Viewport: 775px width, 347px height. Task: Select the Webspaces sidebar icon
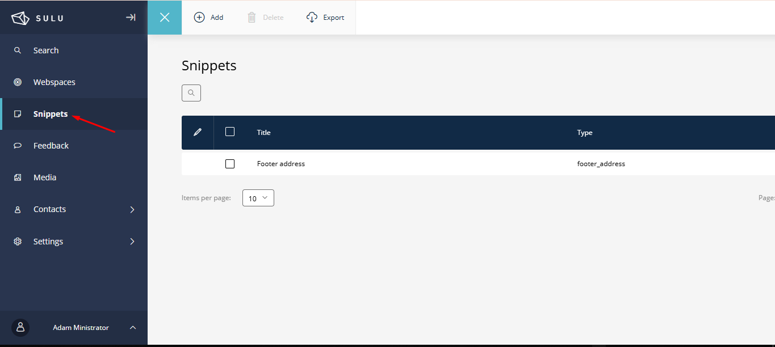tap(17, 82)
